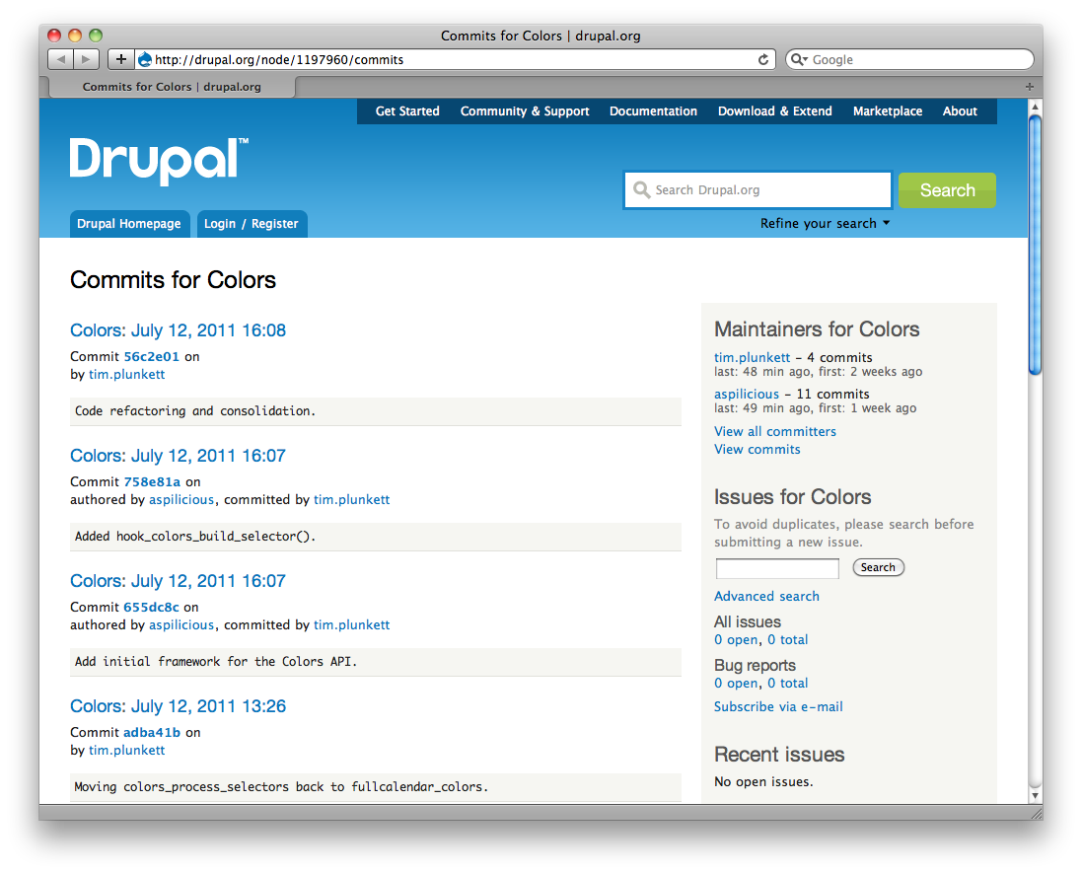Open Get Started menu
The height and width of the screenshot is (874, 1082).
407,111
